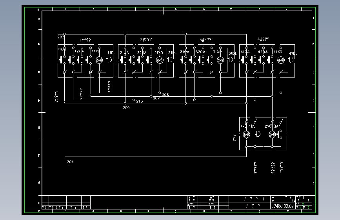Screen dimensions: 340x220
Task: Click the 21DL text label
Action: click(x=173, y=52)
